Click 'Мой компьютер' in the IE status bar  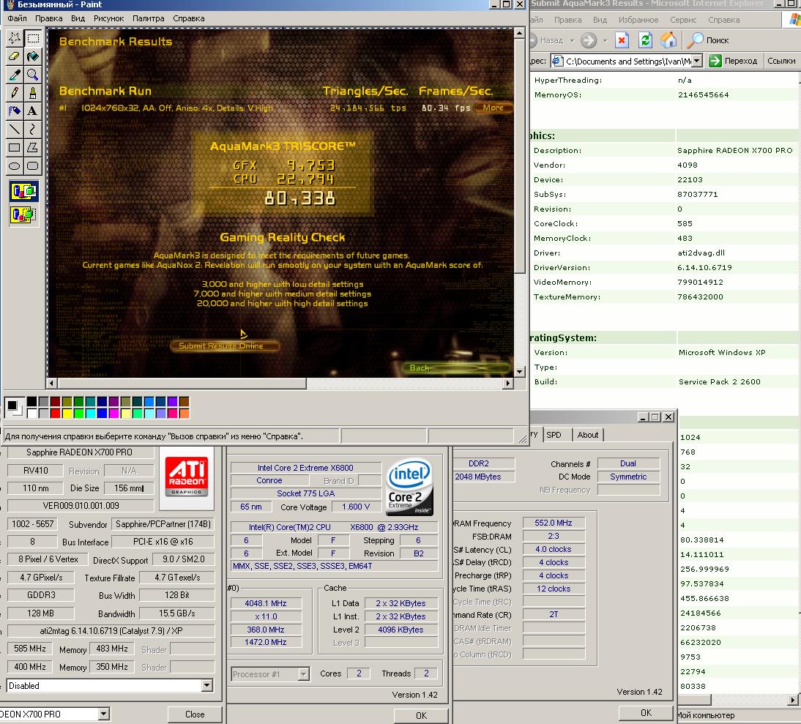[706, 715]
